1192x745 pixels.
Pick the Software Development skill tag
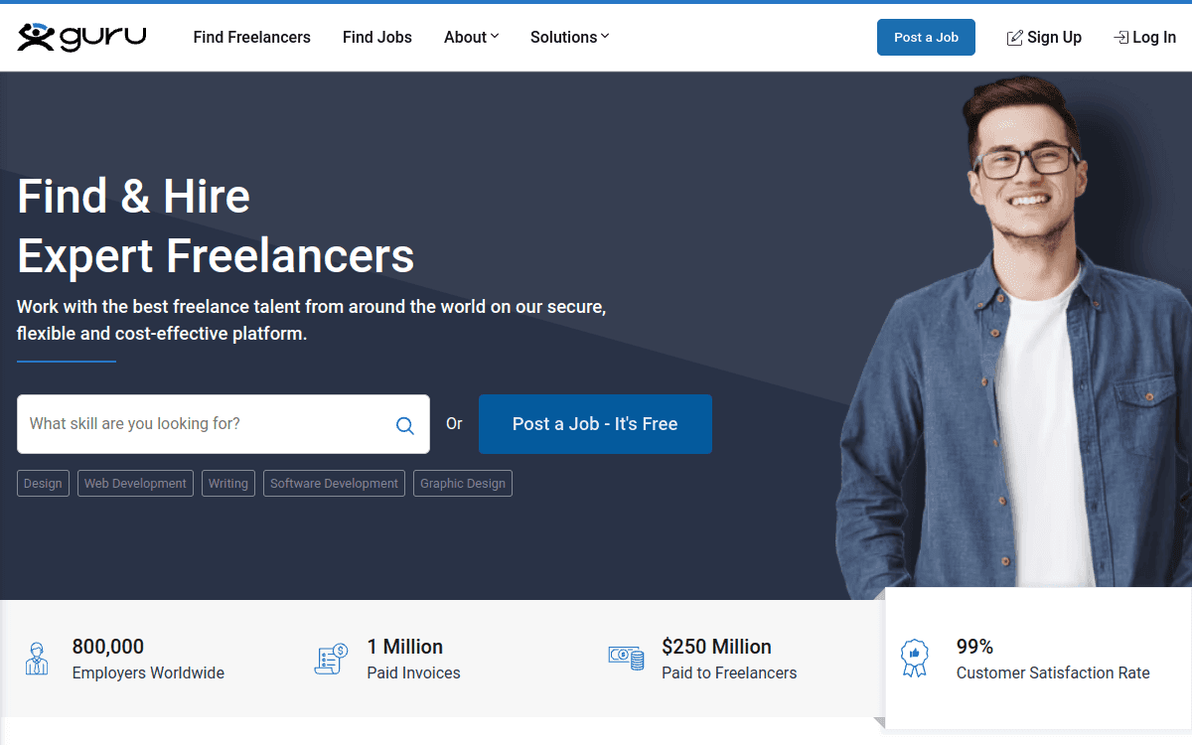click(x=334, y=484)
